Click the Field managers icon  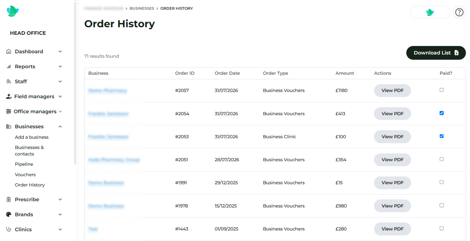point(9,97)
